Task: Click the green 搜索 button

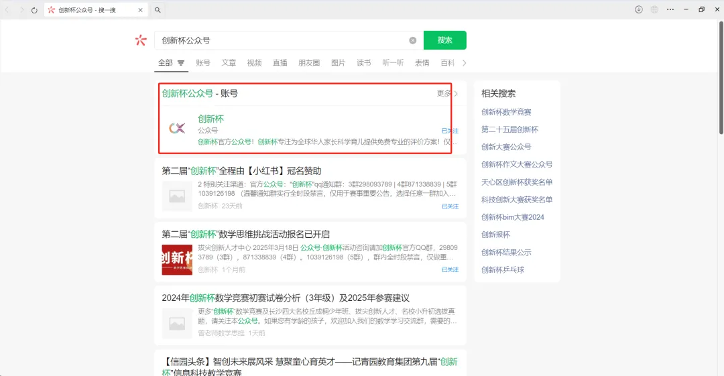Action: (444, 40)
